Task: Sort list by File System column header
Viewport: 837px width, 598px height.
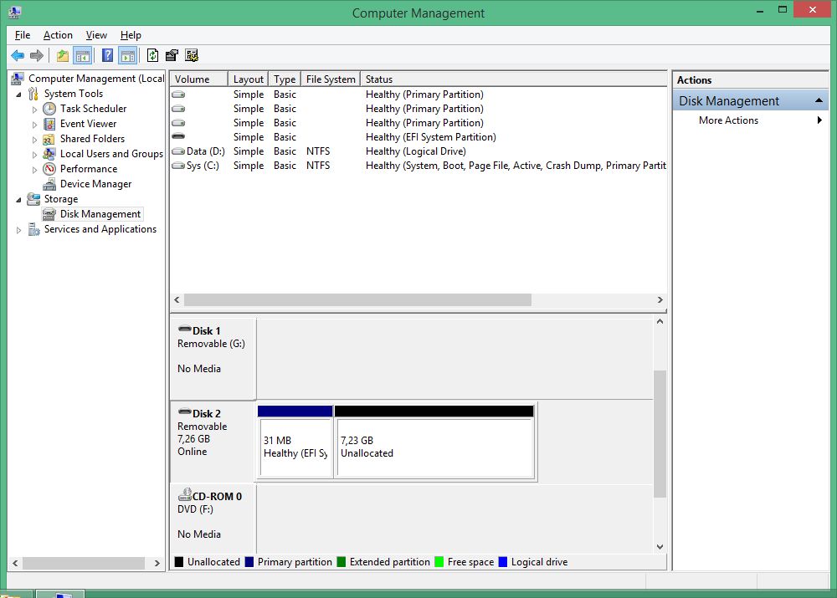Action: click(330, 79)
